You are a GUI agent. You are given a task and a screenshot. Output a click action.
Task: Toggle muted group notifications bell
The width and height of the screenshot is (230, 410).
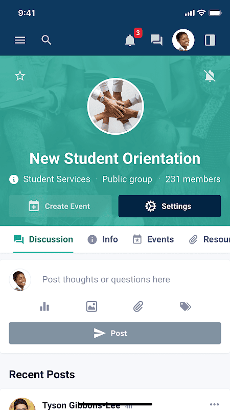(x=210, y=76)
